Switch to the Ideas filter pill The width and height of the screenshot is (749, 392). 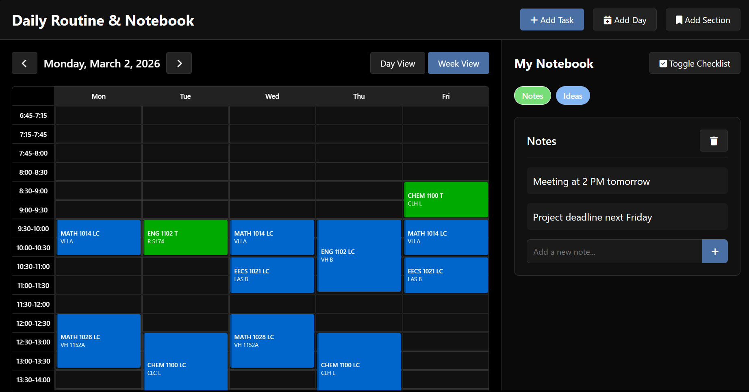click(573, 95)
